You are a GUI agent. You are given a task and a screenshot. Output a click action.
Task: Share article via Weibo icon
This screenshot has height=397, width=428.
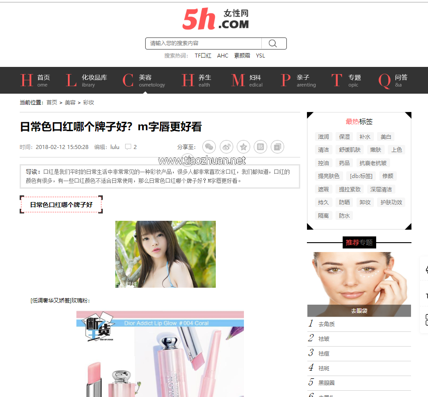(x=227, y=147)
